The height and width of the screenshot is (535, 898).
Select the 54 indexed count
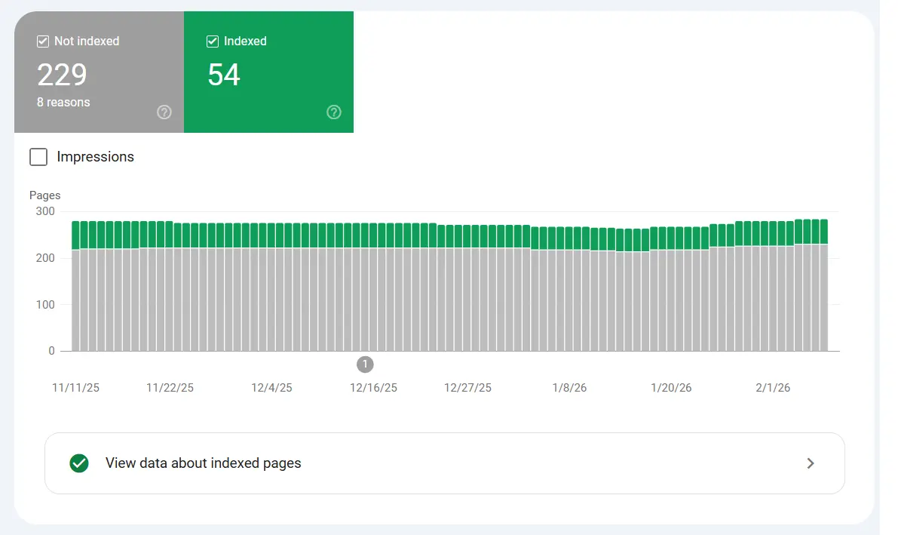click(224, 75)
